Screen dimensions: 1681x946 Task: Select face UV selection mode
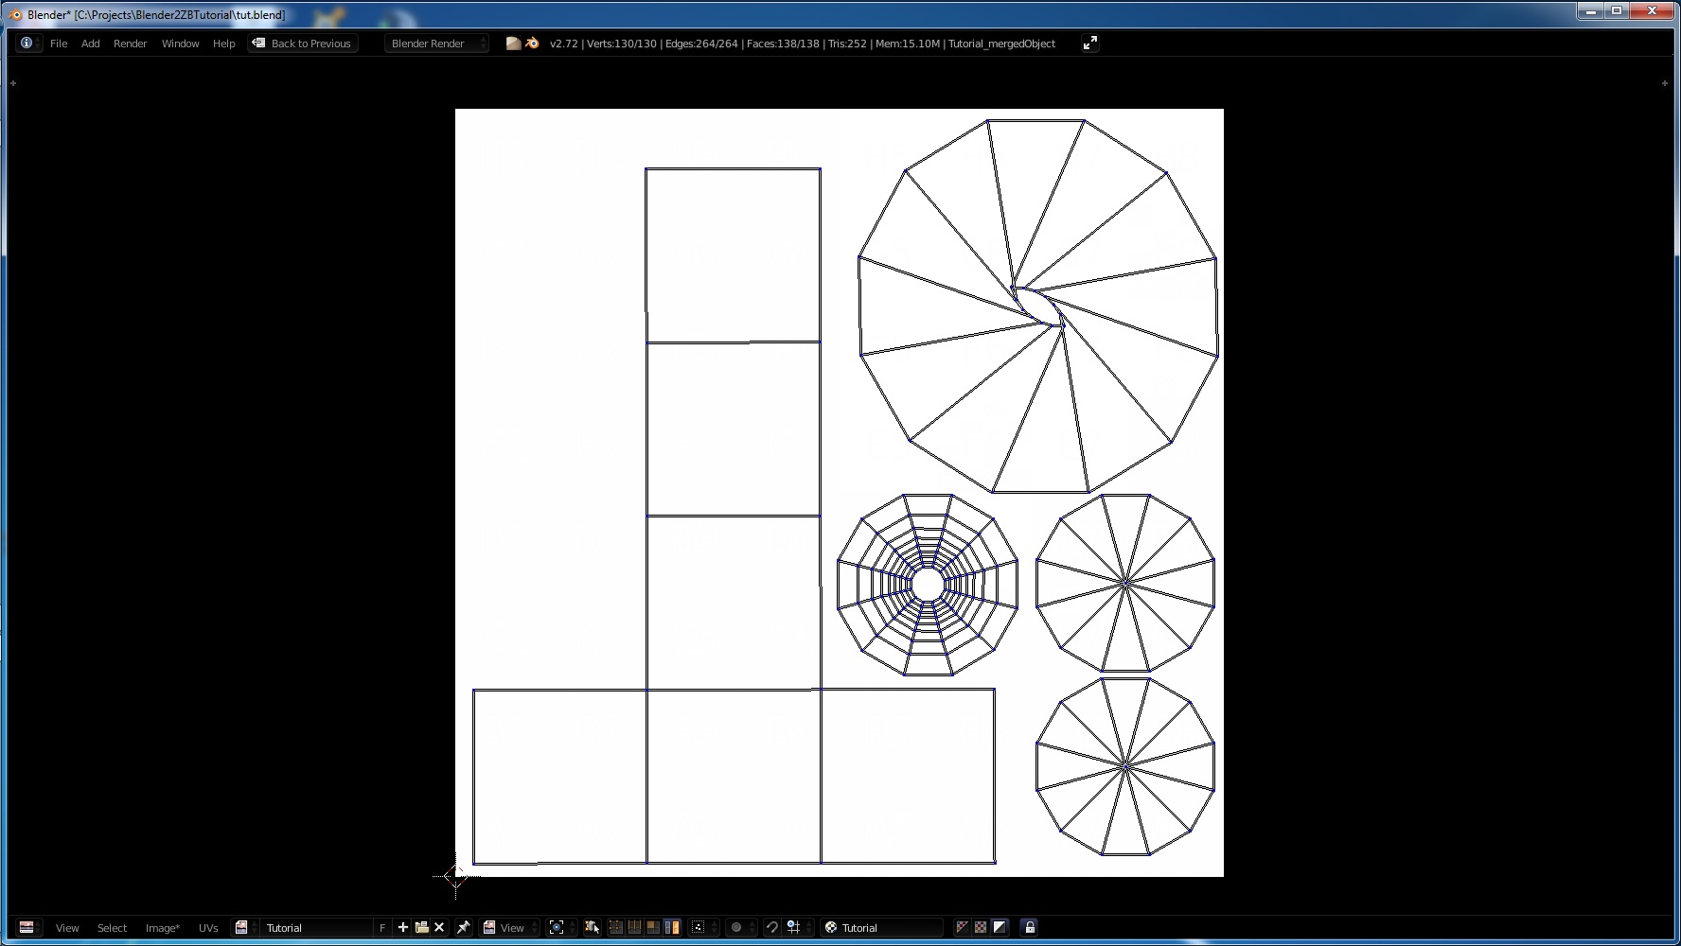click(653, 927)
